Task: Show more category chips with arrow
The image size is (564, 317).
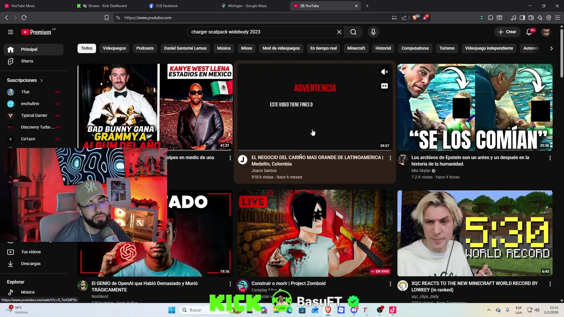Action: click(551, 48)
